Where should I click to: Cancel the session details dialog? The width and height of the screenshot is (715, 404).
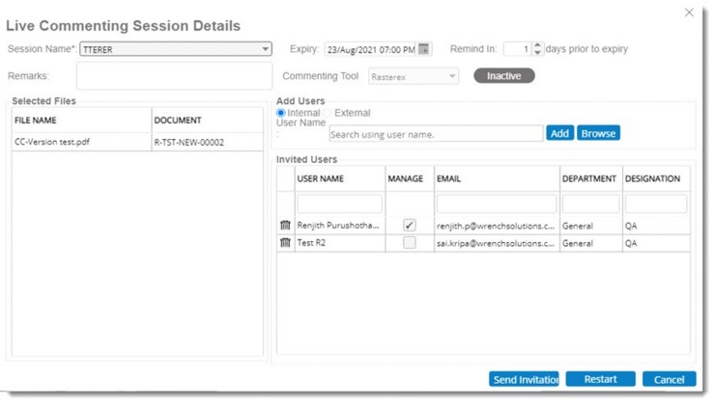coord(669,379)
